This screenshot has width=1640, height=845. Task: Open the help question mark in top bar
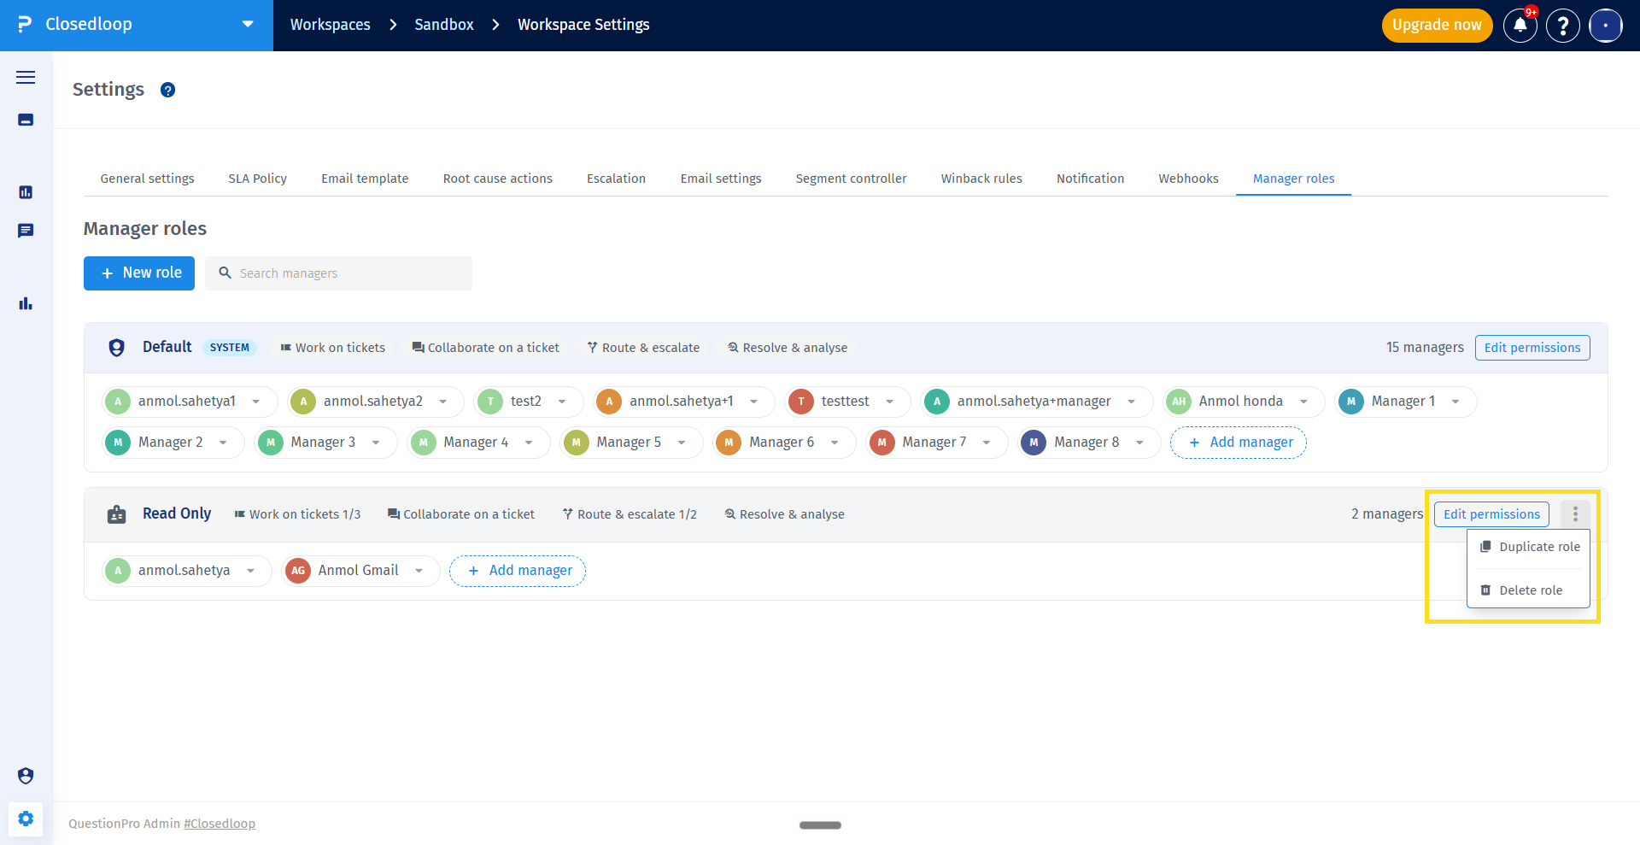point(1563,26)
